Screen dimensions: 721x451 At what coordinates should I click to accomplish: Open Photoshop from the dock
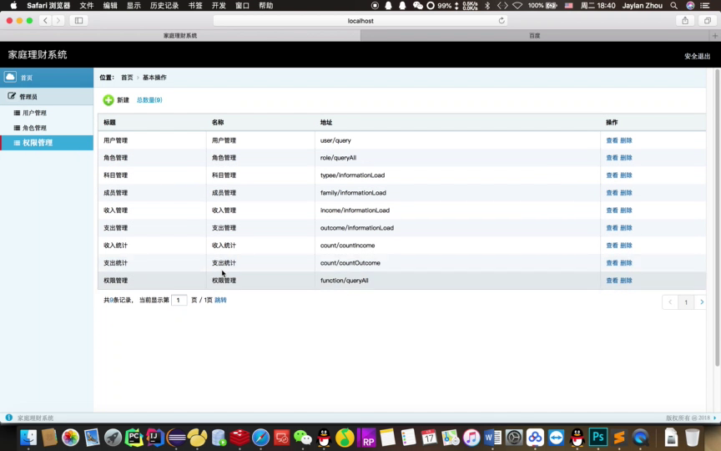598,438
